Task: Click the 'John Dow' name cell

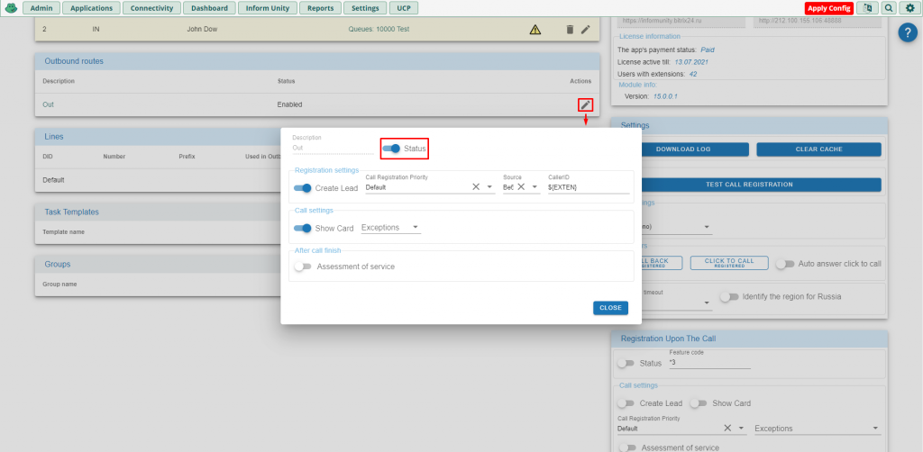Action: point(202,30)
